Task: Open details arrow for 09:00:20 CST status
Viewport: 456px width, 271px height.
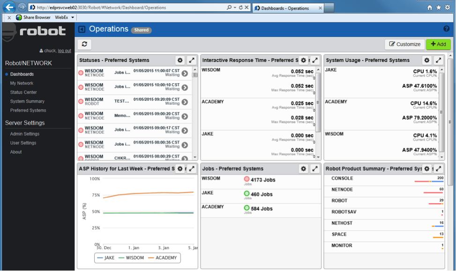Action: [x=185, y=116]
